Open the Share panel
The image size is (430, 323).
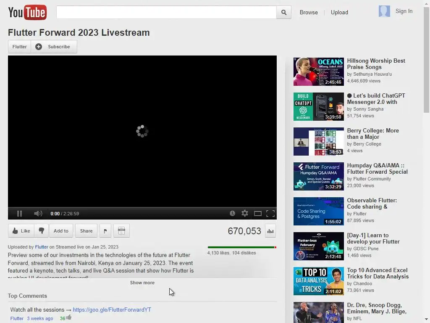click(x=86, y=231)
